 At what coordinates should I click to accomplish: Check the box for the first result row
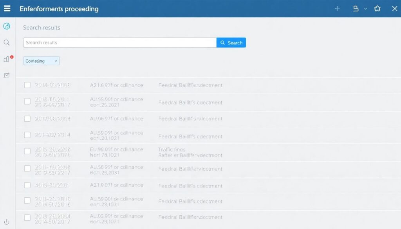click(x=27, y=85)
